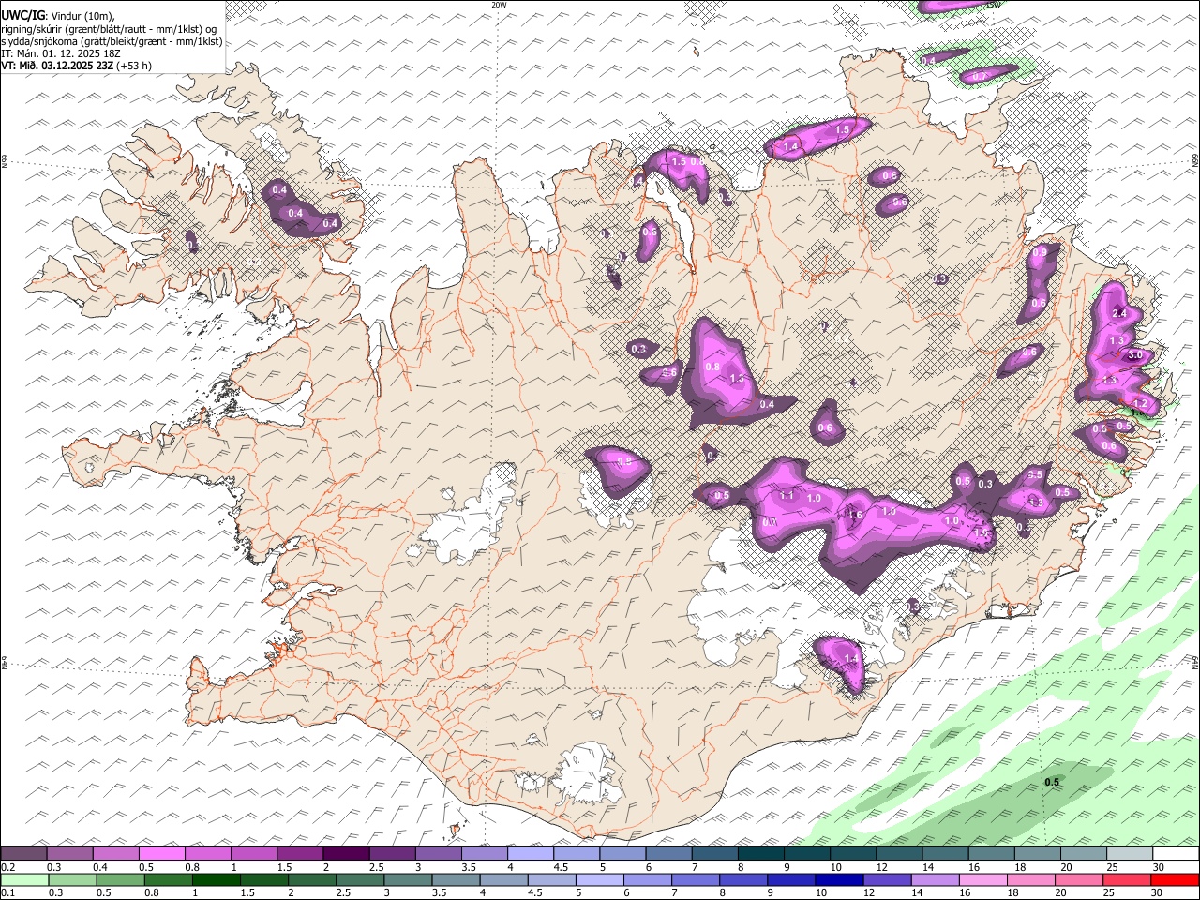Click the swatch above 20 in lower pink legend

click(x=1079, y=879)
